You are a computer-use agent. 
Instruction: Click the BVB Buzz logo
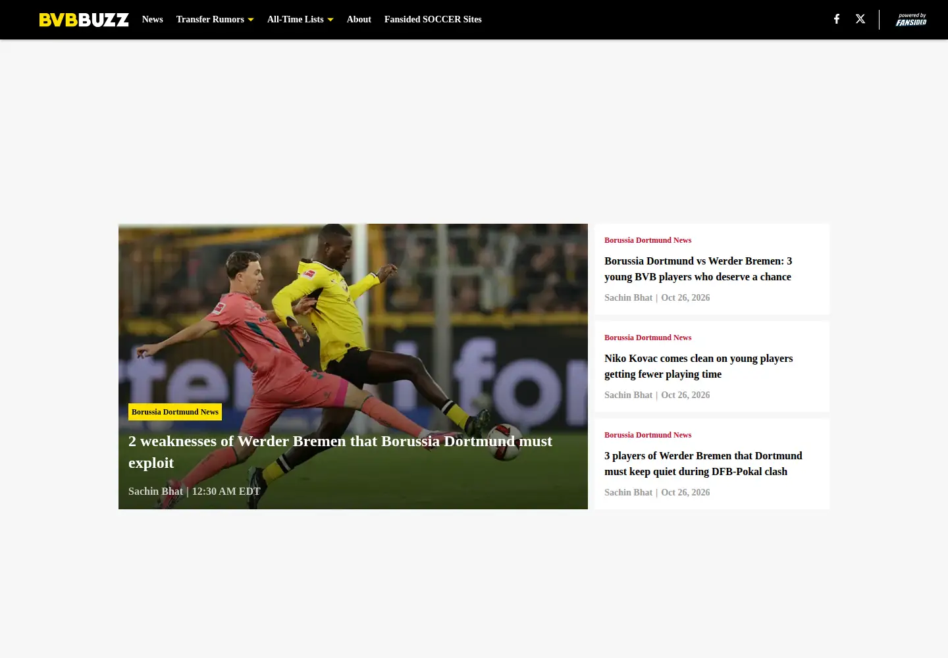[x=84, y=20]
